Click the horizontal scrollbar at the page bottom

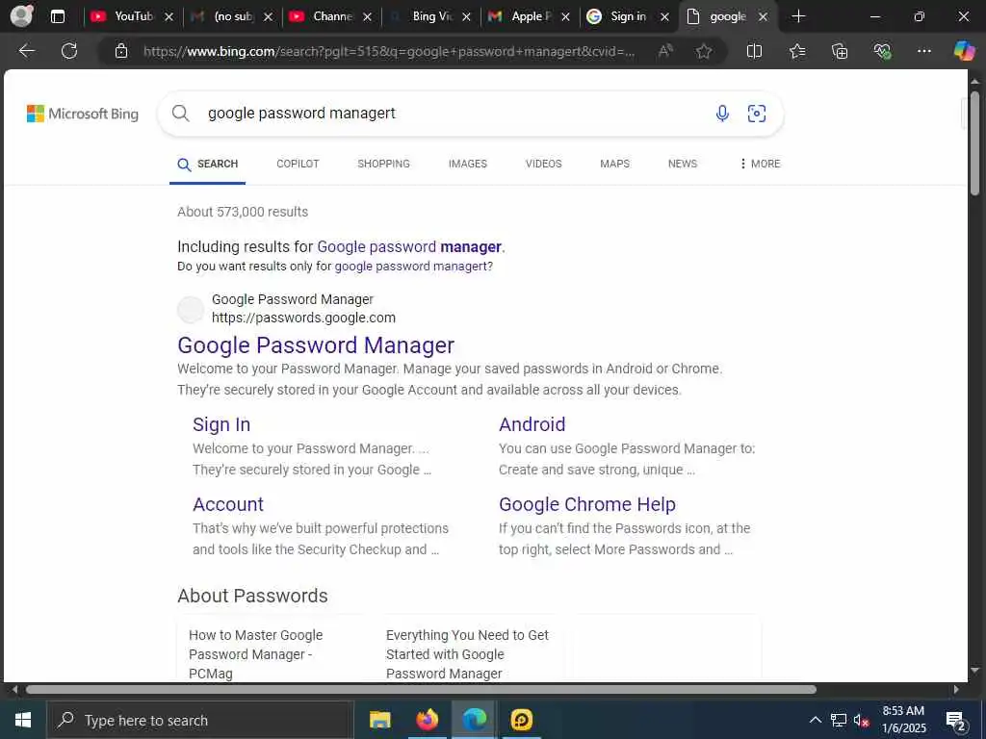click(420, 689)
